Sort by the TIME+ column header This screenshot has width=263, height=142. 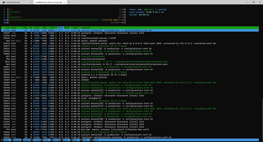(75, 28)
